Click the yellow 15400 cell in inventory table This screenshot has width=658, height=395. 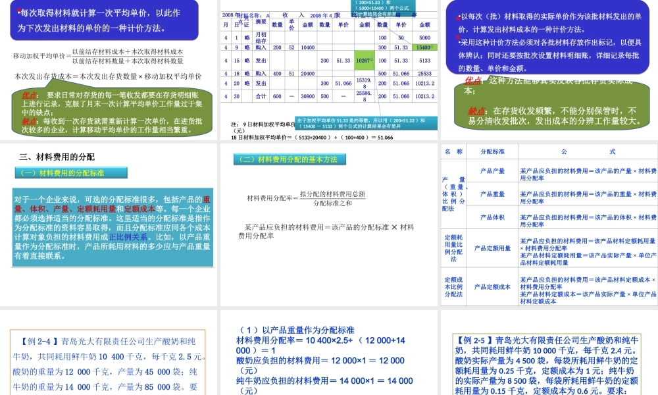424,48
